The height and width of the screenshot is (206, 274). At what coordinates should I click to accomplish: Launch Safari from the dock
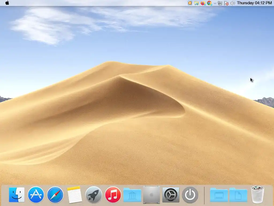click(55, 195)
